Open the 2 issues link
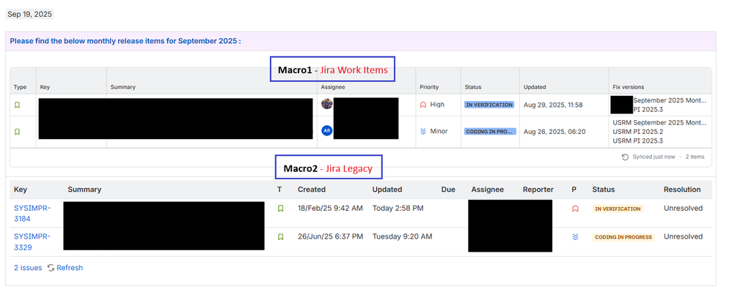Image resolution: width=732 pixels, height=292 pixels. tap(28, 268)
